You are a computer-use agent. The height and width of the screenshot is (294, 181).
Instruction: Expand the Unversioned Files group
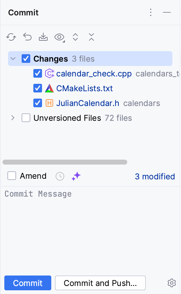click(x=12, y=118)
